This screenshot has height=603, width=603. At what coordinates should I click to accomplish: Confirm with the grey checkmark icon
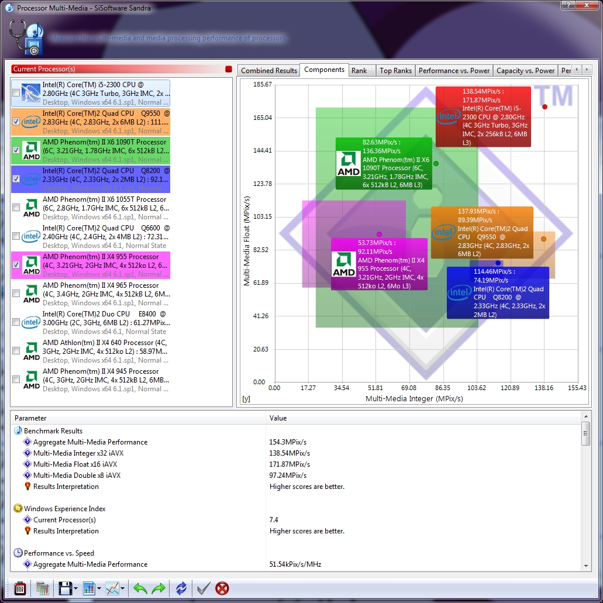coord(204,588)
